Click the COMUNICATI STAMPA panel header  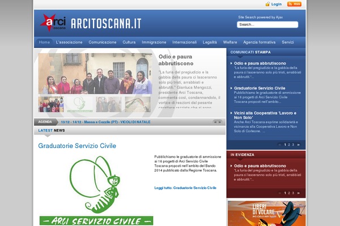250,52
